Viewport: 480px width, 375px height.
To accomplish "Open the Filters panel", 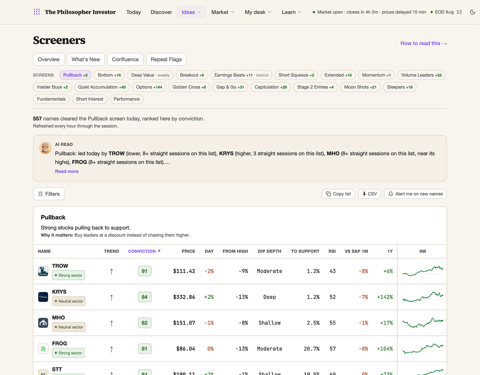I will 49,194.
